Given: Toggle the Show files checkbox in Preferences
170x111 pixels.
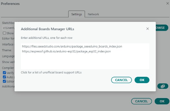Looking at the screenshot, I should point(4,33).
